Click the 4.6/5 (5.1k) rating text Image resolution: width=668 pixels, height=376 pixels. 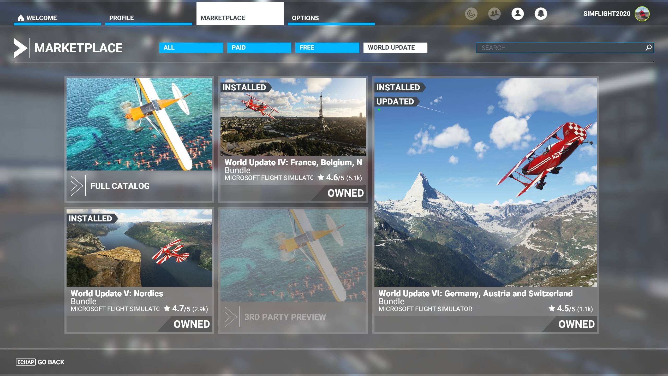344,178
